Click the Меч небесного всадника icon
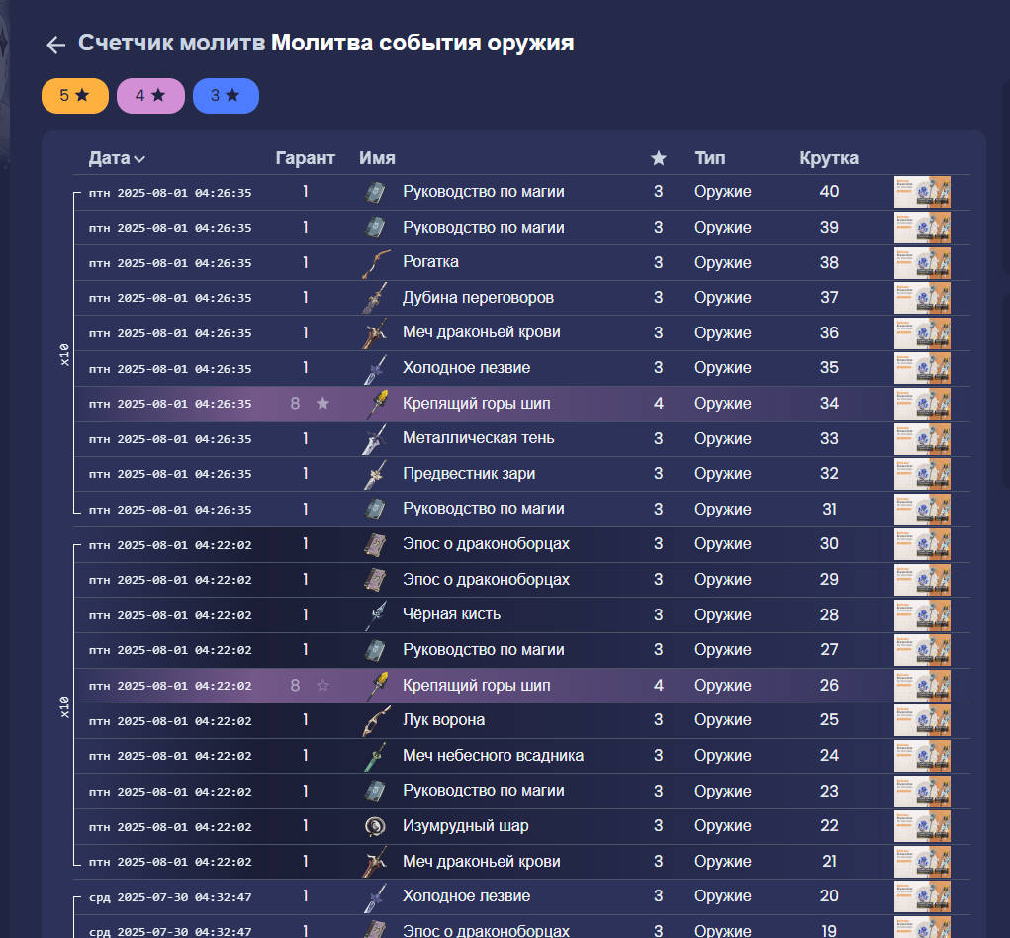Image resolution: width=1010 pixels, height=938 pixels. pyautogui.click(x=376, y=756)
